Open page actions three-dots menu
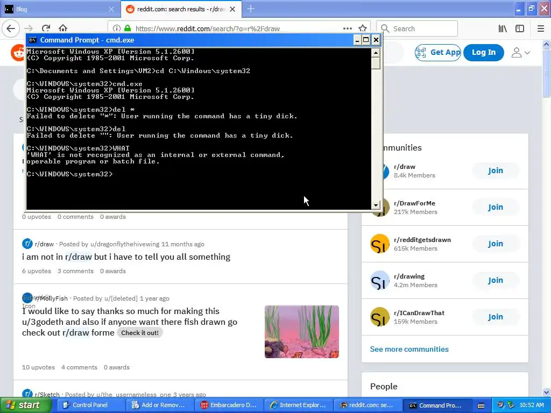Viewport: 551px width, 413px height. tap(348, 29)
